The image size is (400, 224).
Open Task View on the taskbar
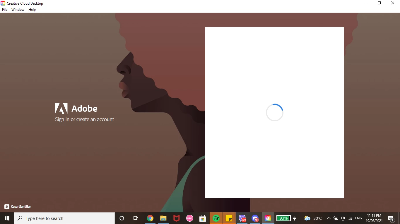point(136,218)
